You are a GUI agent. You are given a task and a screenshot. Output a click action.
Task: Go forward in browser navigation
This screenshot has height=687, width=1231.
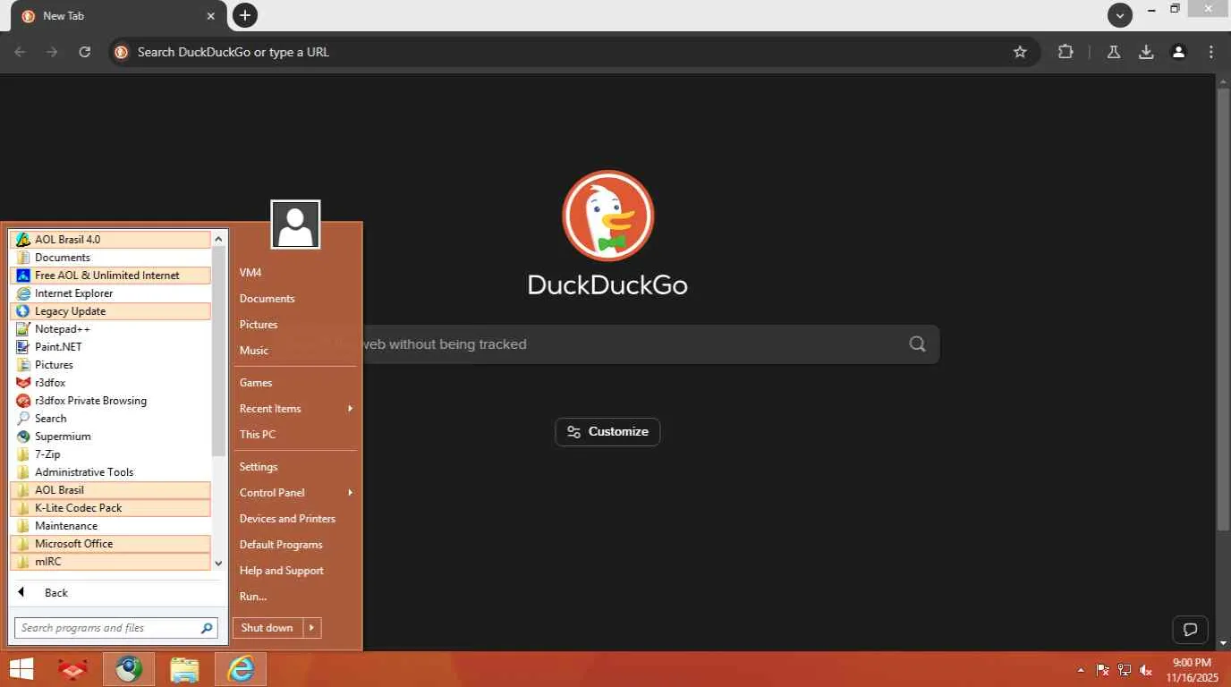click(52, 52)
